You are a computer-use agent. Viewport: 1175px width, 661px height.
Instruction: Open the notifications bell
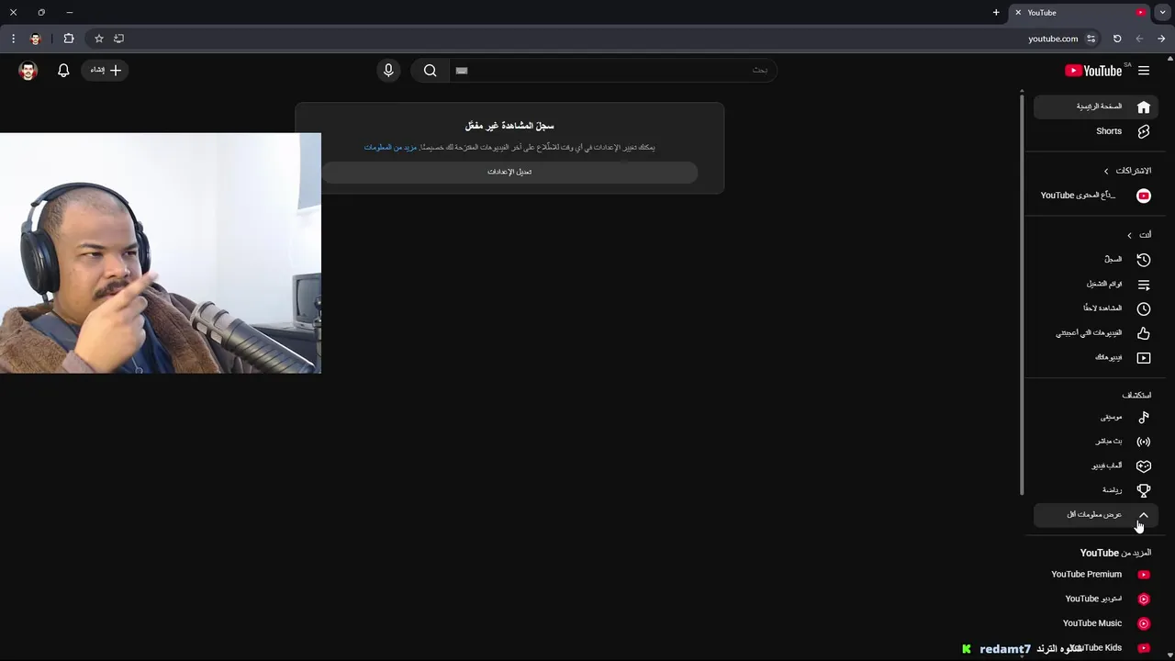(x=63, y=71)
